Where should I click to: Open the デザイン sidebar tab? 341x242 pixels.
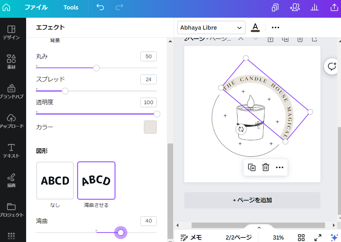coord(11,32)
